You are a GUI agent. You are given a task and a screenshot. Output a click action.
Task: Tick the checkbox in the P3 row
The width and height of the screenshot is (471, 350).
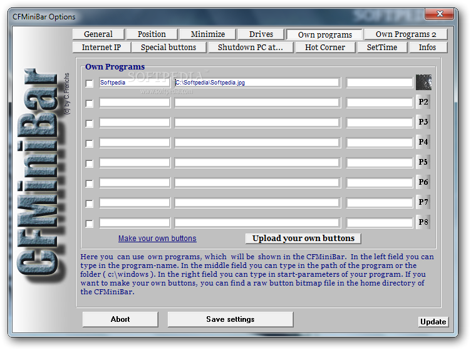(89, 123)
